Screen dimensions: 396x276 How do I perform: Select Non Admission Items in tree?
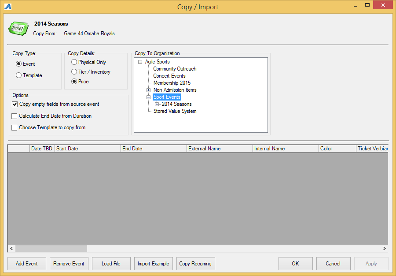pos(175,90)
